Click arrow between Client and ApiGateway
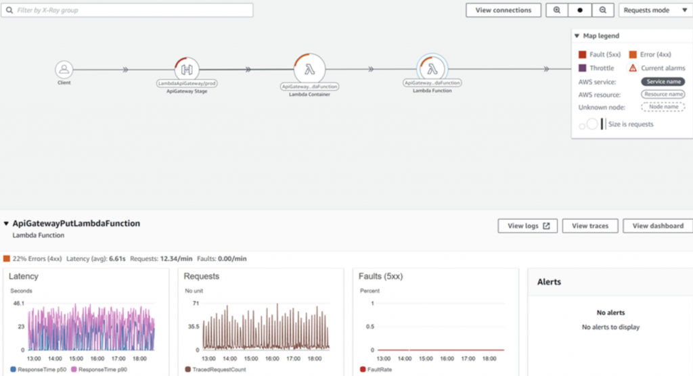Viewport: 693px width, 376px height. 125,70
